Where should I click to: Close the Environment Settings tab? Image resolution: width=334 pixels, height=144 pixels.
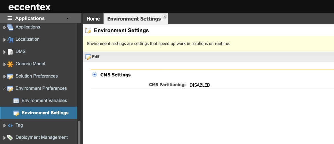pyautogui.click(x=165, y=17)
